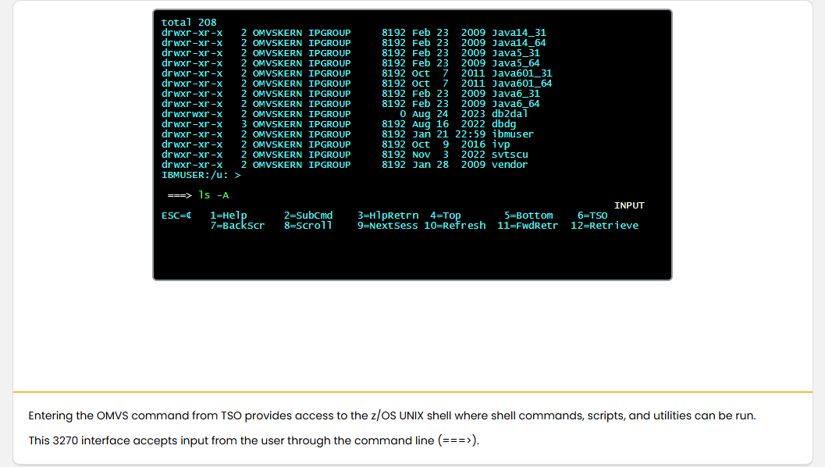Select the 7=BackScr function key label
825x467 pixels.
click(237, 226)
